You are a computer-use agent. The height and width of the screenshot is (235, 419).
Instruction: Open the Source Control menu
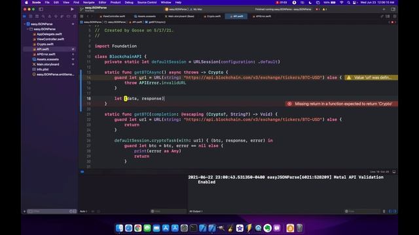[147, 3]
